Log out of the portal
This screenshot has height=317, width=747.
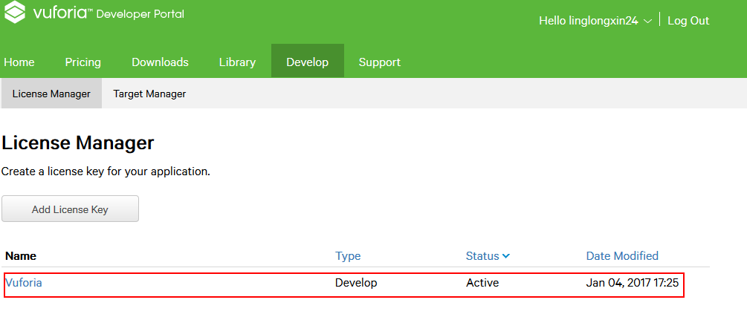point(688,21)
